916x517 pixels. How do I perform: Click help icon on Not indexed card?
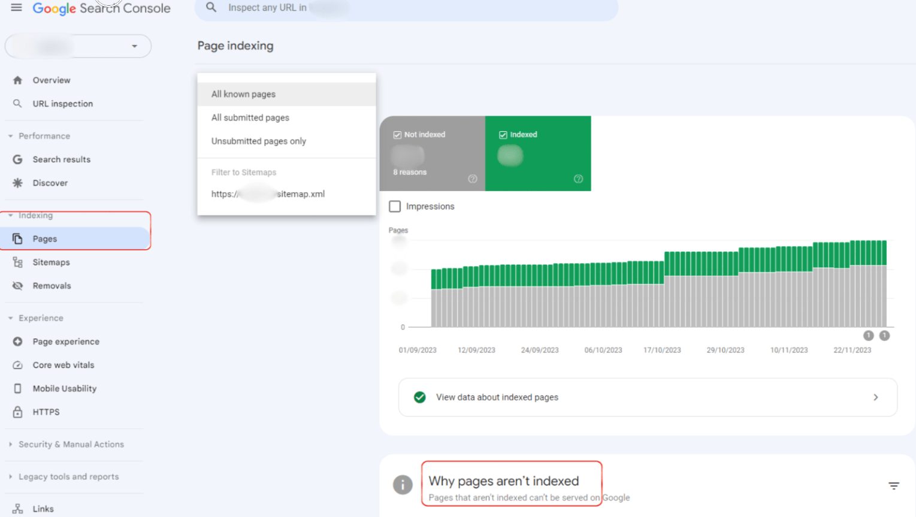click(473, 179)
